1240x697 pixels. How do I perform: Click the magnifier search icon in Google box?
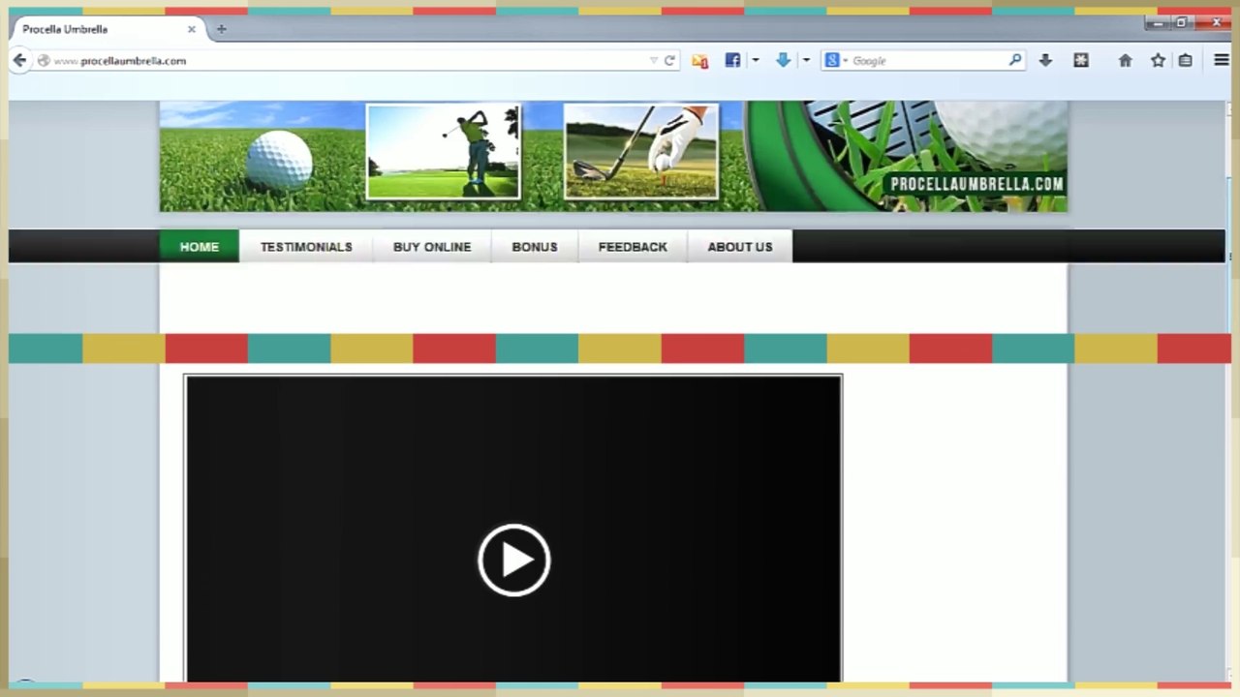point(1014,60)
